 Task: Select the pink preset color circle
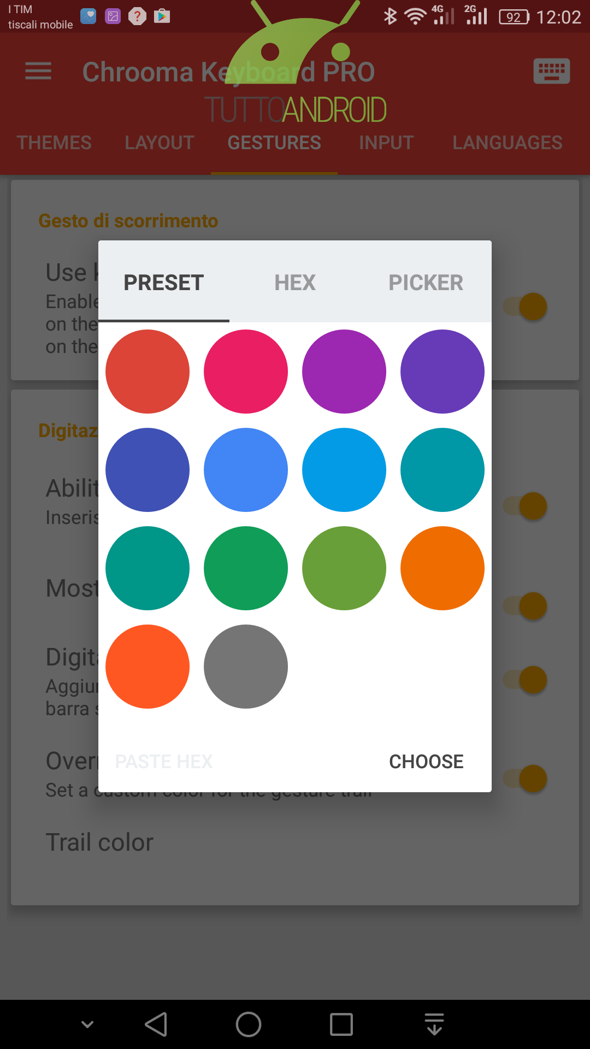click(246, 372)
